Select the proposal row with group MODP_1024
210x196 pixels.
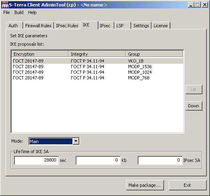(98, 72)
